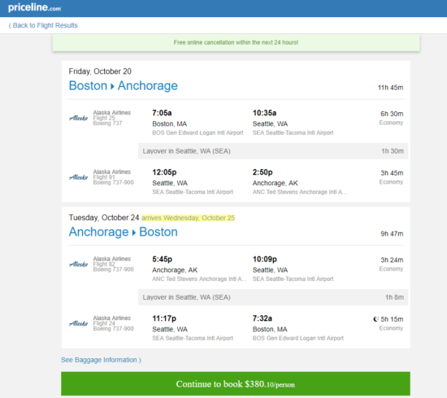Click the 1h 8m Seattle layover row
Viewport: 447px width, 398px height.
[273, 297]
